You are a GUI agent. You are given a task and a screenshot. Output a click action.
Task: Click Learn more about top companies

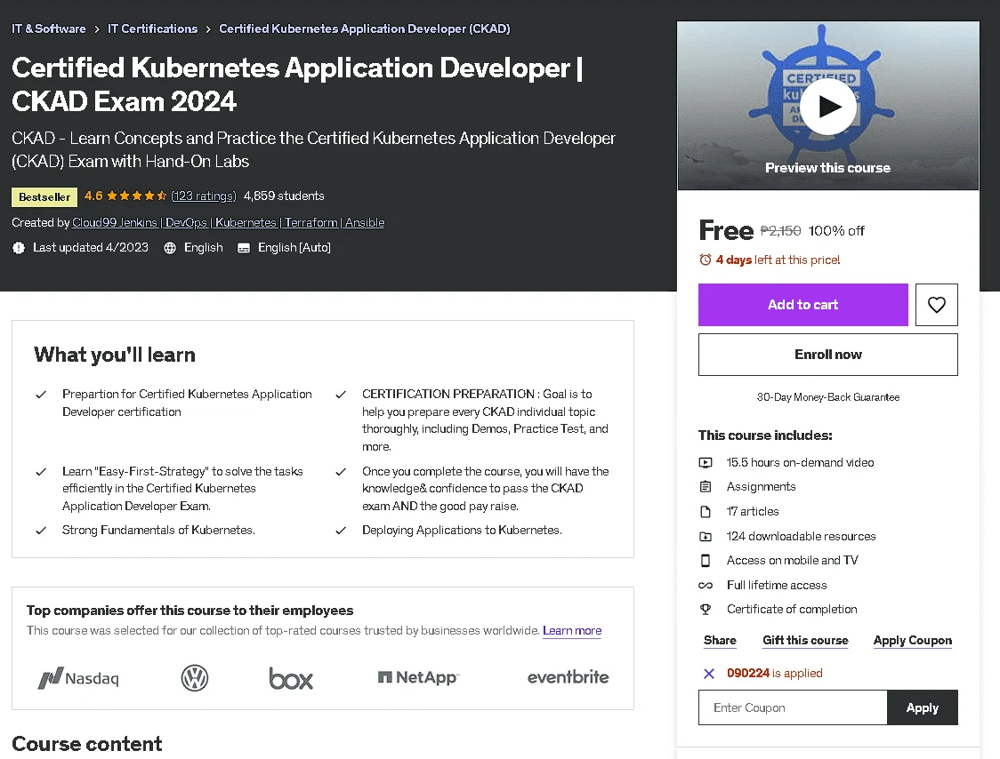pos(572,631)
